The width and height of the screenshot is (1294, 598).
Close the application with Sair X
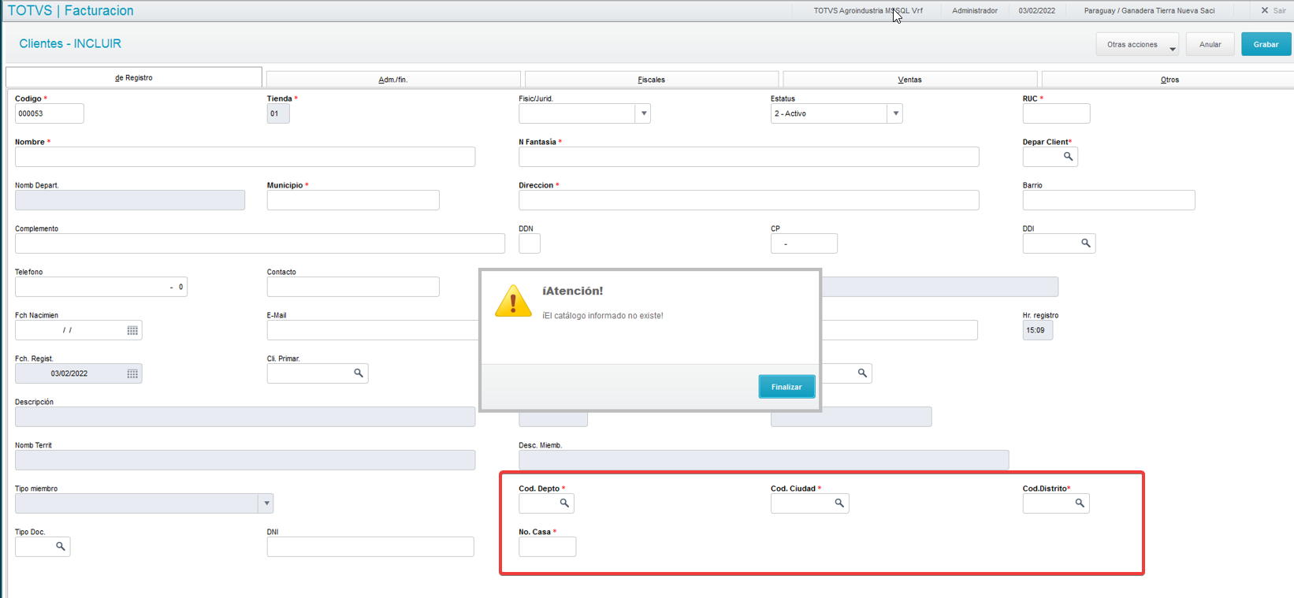[1274, 10]
